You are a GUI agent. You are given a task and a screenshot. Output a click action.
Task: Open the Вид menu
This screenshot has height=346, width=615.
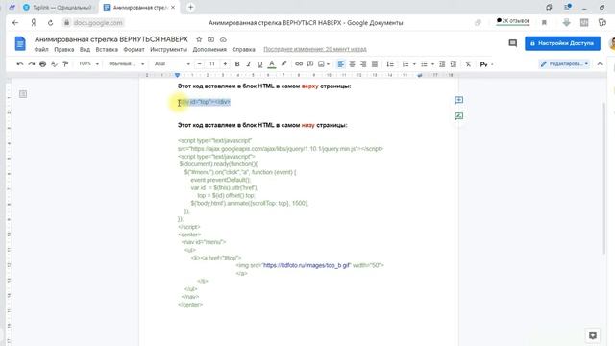(x=85, y=49)
